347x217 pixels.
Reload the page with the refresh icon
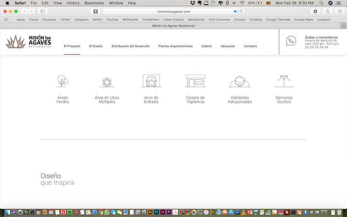pos(241,11)
